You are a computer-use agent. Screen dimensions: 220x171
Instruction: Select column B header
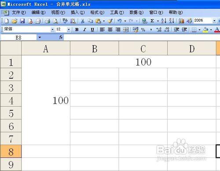pos(95,48)
